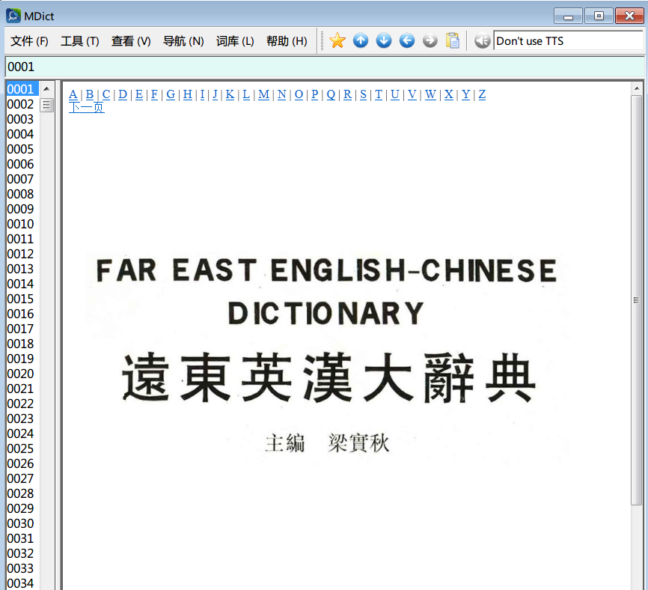Jump to letter K index link
Viewport: 648px width, 590px height.
point(230,94)
